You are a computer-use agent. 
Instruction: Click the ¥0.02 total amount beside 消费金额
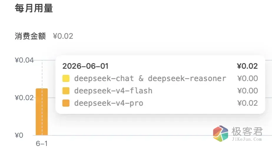(63, 36)
